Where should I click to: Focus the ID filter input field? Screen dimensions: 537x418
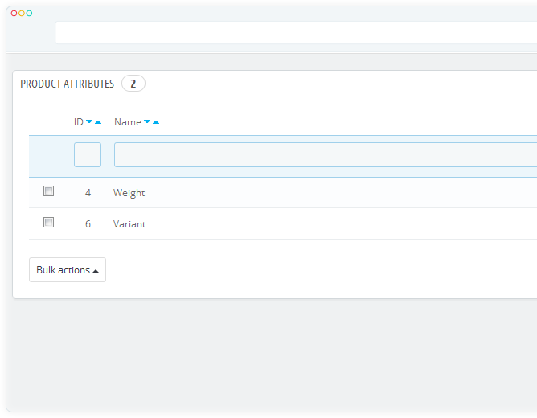[88, 154]
